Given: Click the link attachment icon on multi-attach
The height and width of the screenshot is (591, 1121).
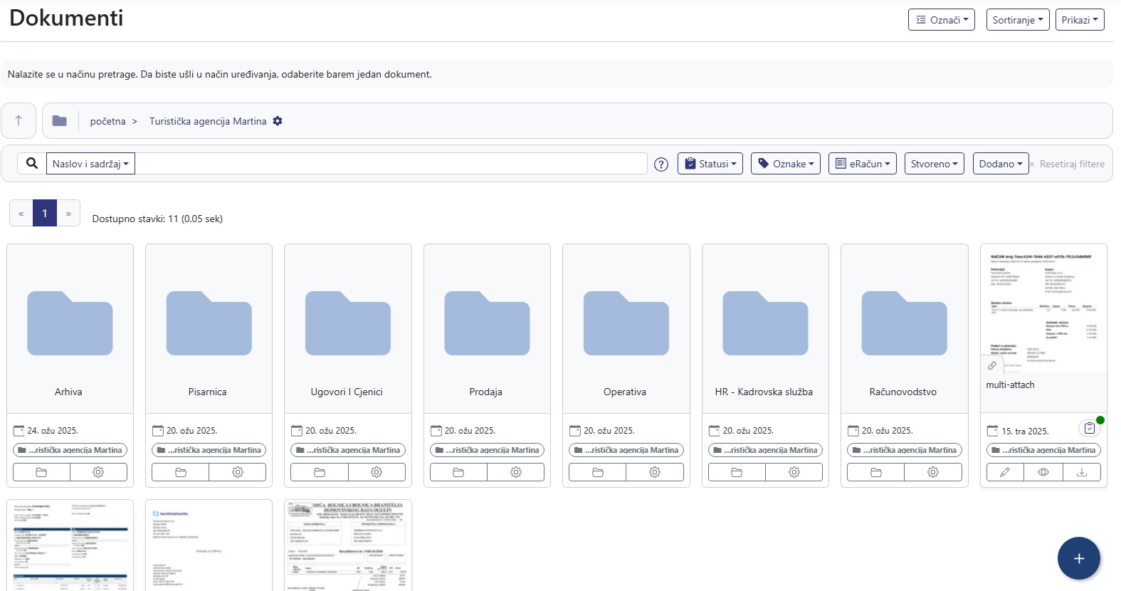Looking at the screenshot, I should tap(992, 365).
